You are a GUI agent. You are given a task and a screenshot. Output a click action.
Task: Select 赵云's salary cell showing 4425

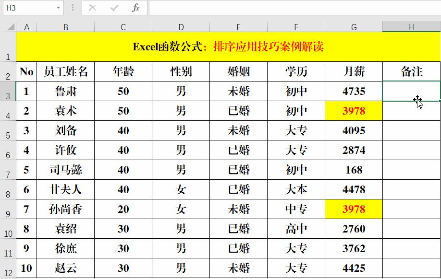(354, 268)
